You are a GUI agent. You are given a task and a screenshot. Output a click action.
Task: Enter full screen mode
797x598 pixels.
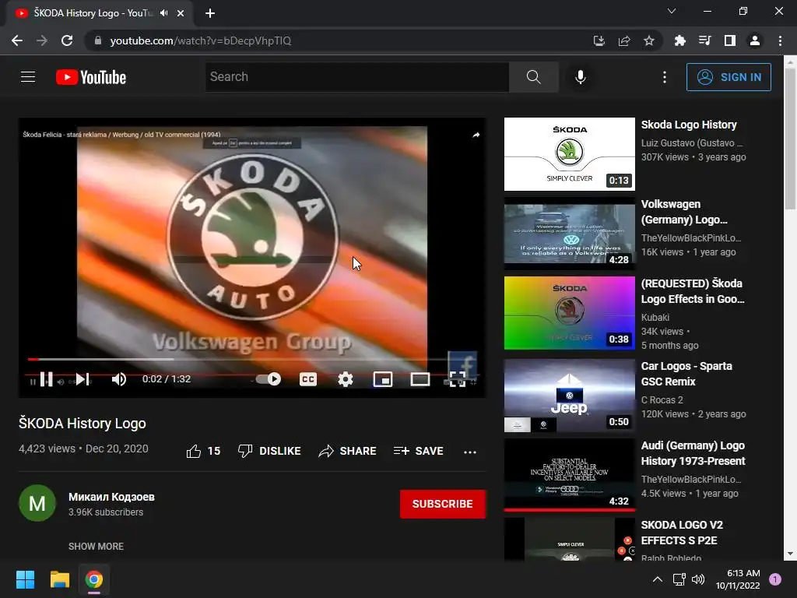(x=458, y=379)
